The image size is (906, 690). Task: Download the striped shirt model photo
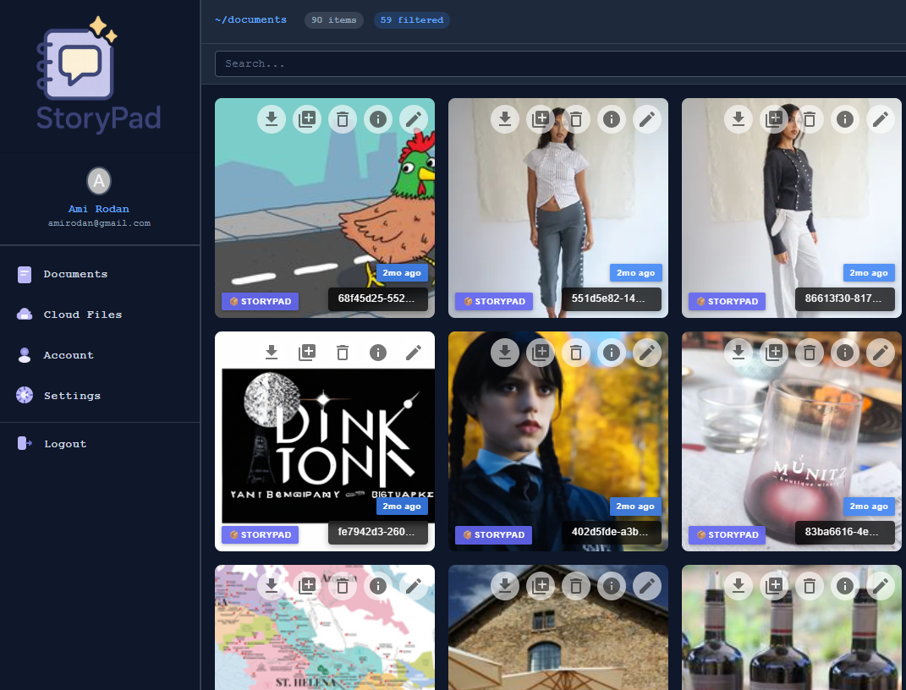505,119
